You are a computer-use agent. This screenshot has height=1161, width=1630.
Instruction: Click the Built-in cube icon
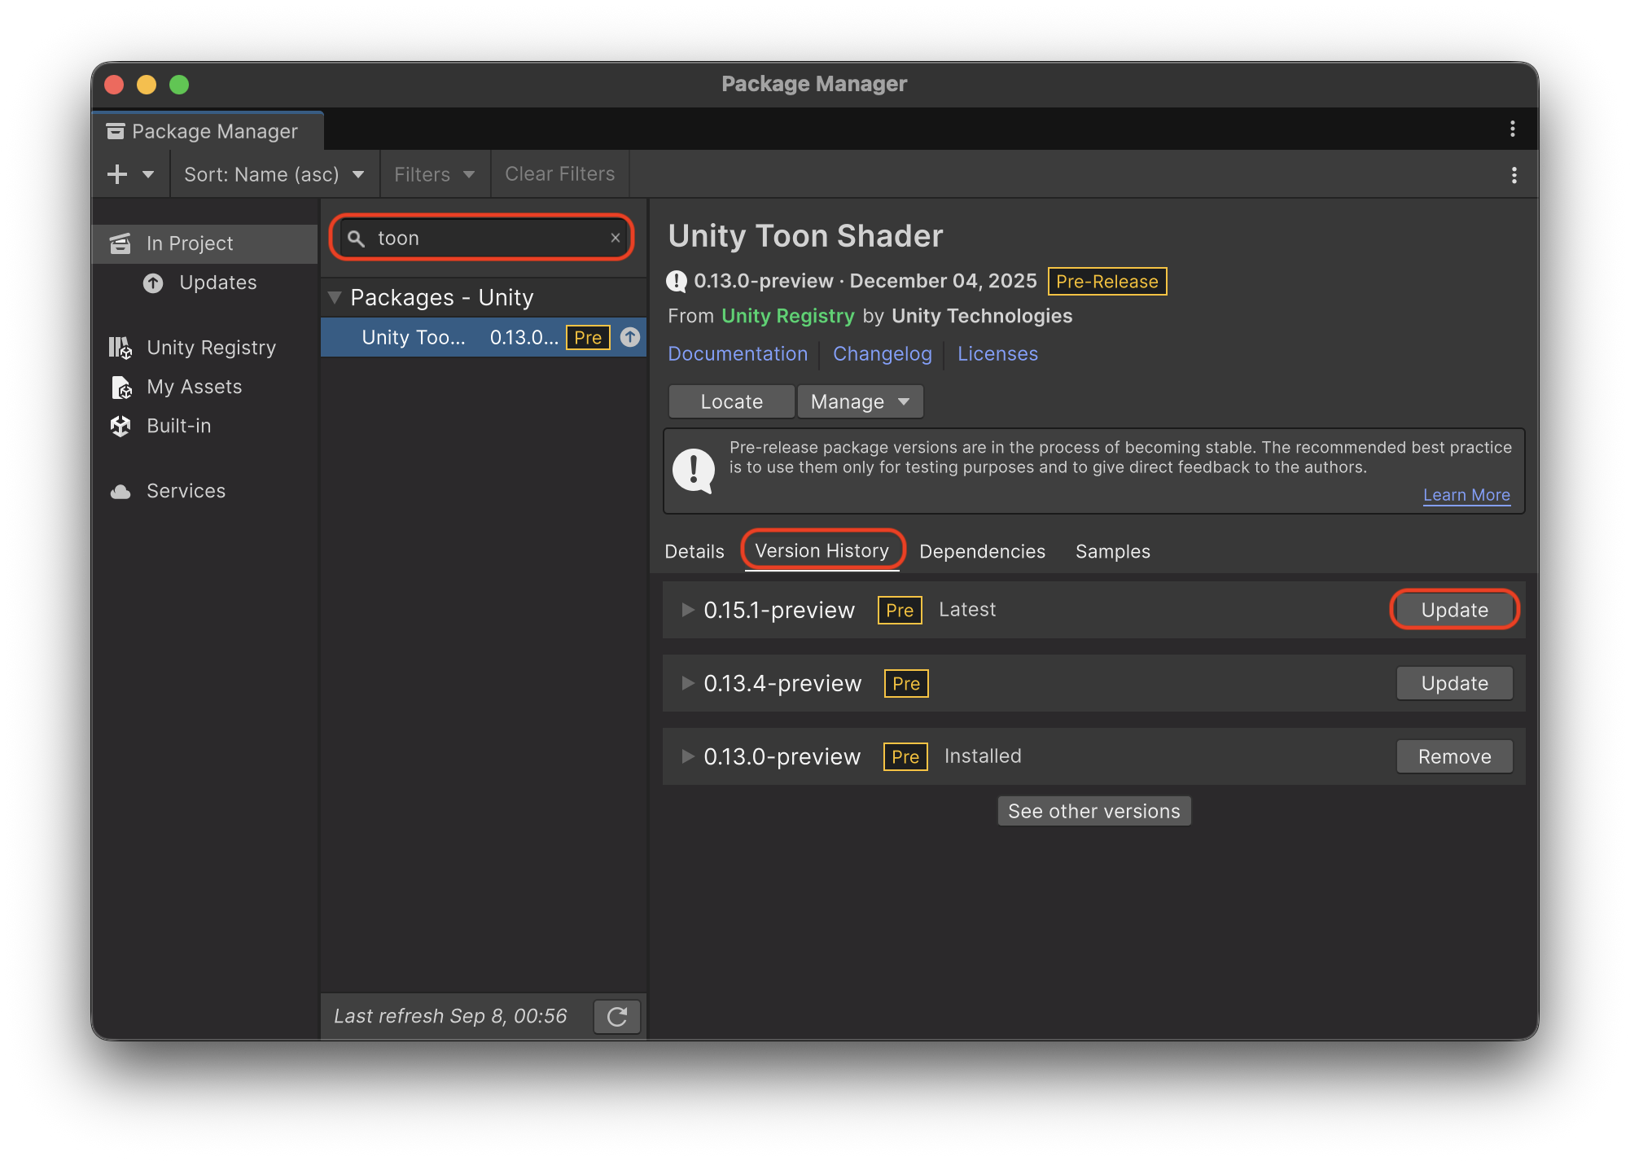tap(120, 426)
